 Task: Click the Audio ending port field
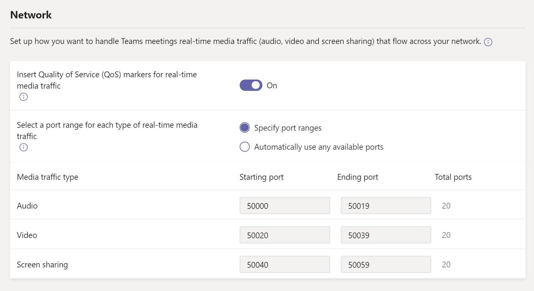(386, 206)
